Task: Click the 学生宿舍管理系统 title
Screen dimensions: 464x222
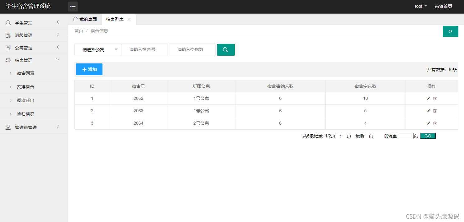Action: coord(28,6)
